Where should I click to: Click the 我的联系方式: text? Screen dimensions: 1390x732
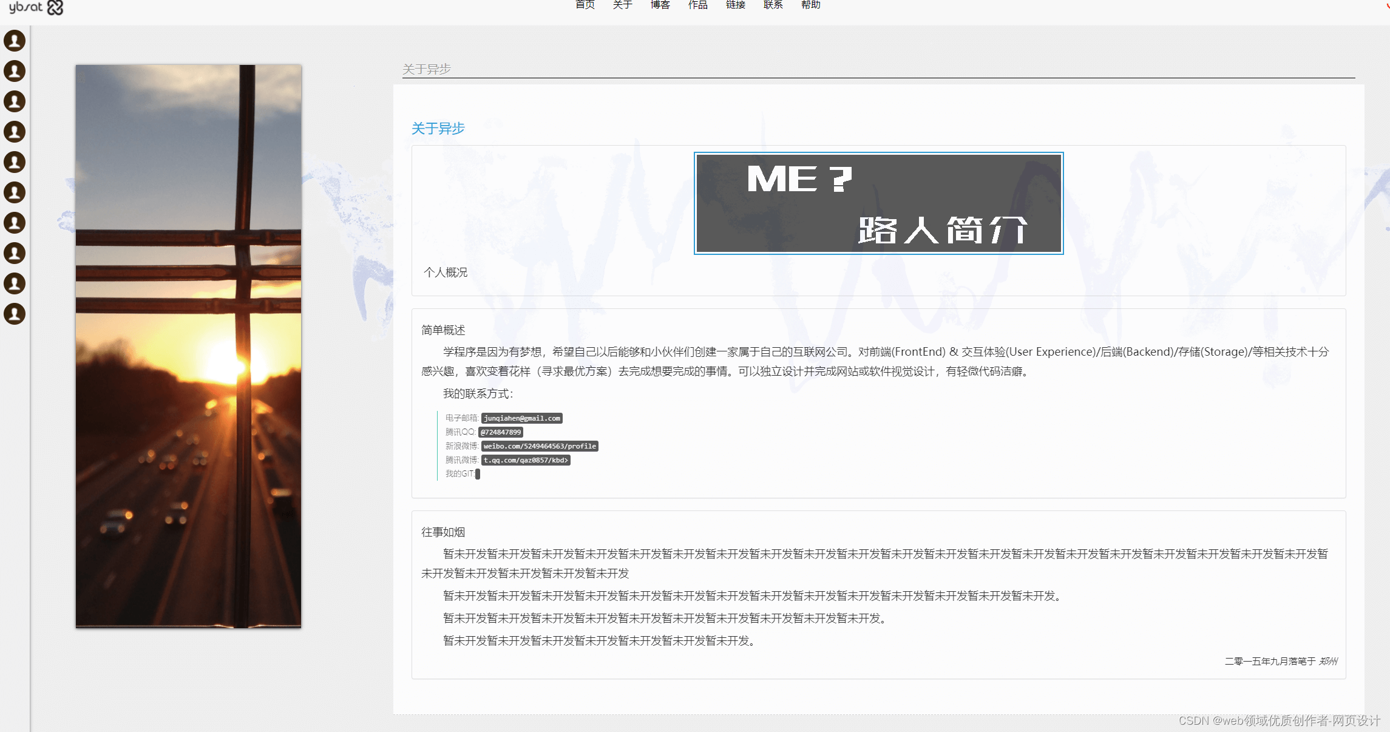[x=478, y=394]
